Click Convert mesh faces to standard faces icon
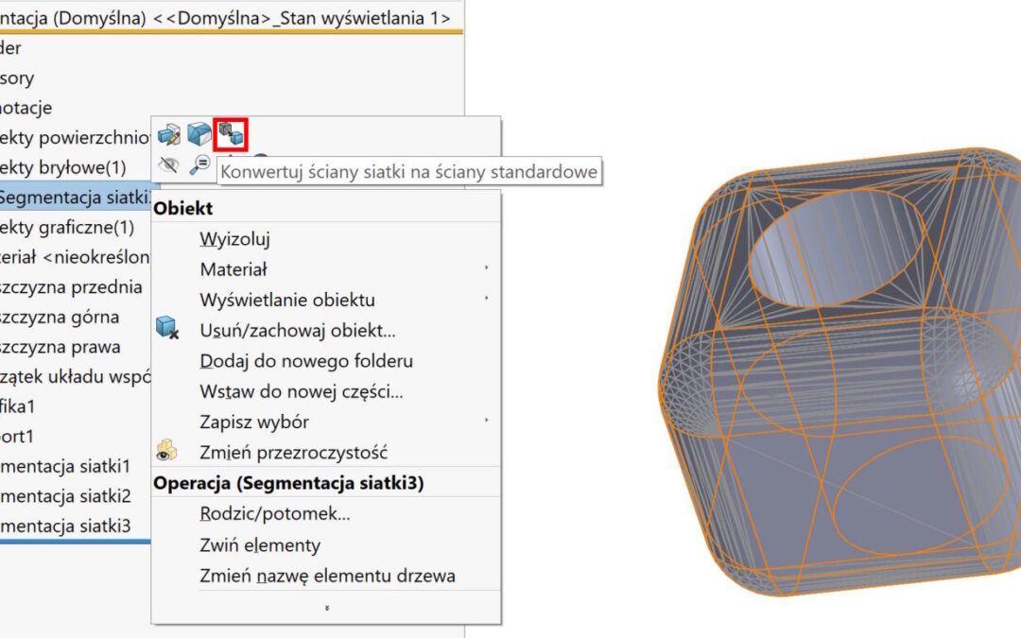 pyautogui.click(x=231, y=134)
